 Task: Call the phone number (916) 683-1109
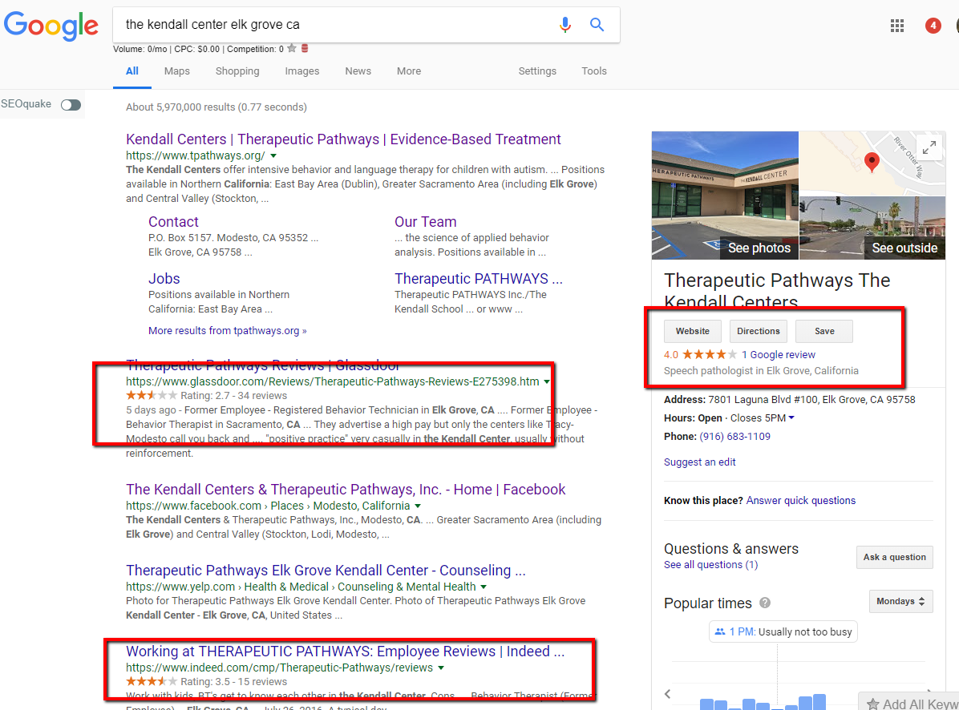click(x=734, y=436)
